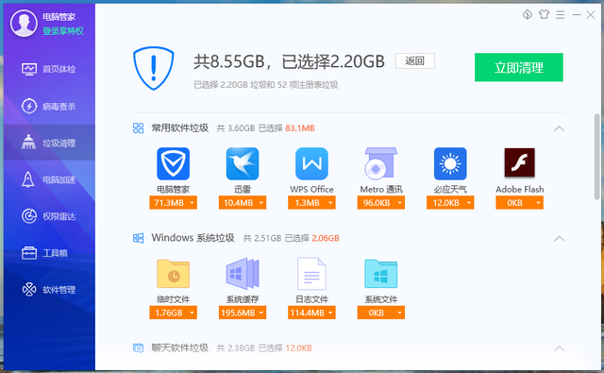The height and width of the screenshot is (373, 604).
Task: Click the Windows 系统垃圾 category icon
Action: click(x=139, y=238)
